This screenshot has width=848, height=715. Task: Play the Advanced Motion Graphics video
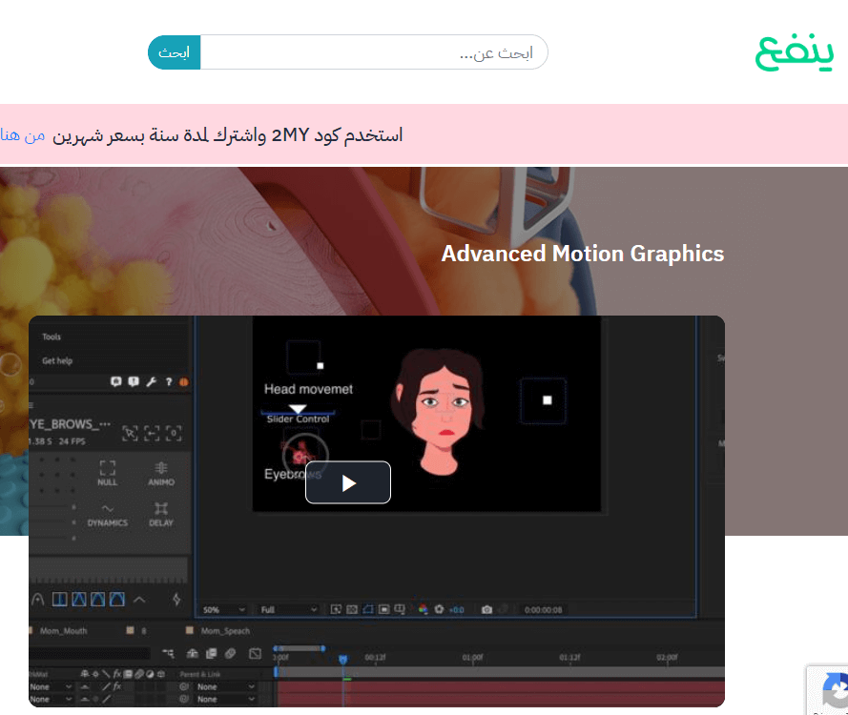coord(348,482)
